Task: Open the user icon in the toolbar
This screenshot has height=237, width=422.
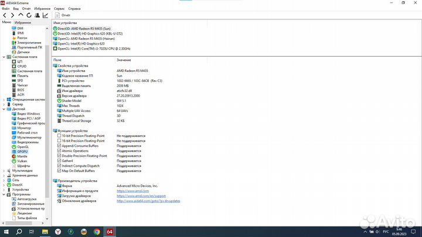Action: [x=37, y=15]
